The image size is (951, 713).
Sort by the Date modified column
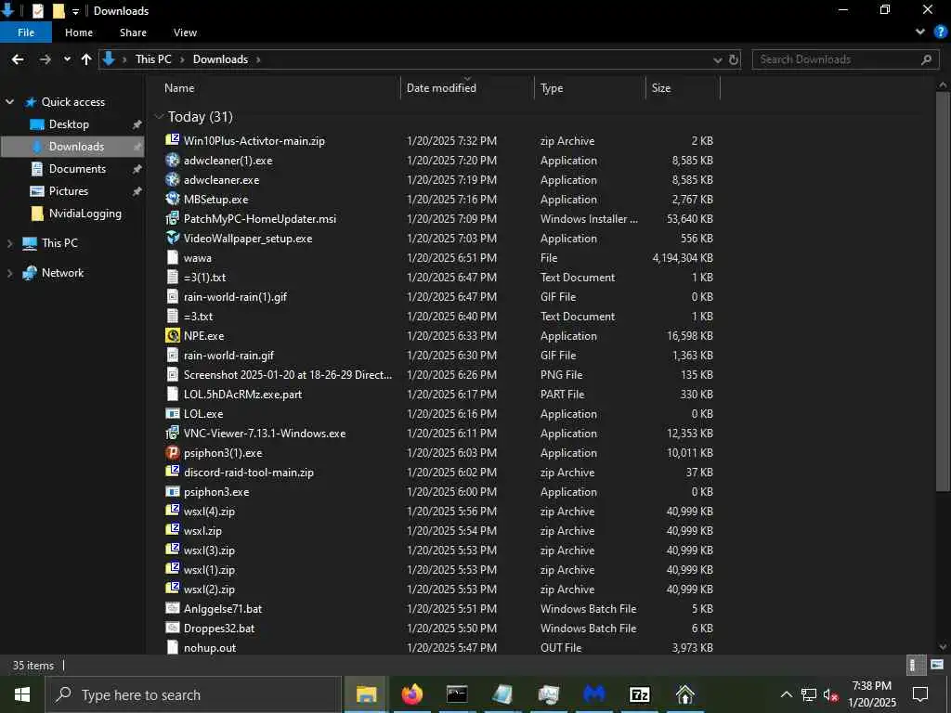tap(441, 88)
